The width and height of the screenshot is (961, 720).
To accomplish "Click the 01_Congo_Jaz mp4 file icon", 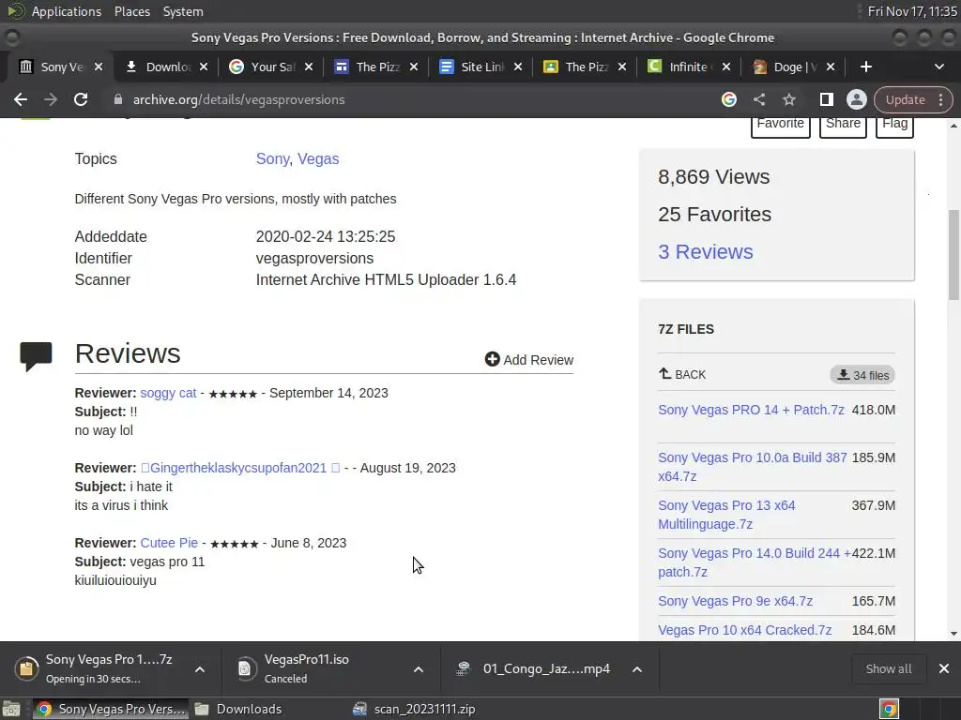I will click(x=464, y=668).
